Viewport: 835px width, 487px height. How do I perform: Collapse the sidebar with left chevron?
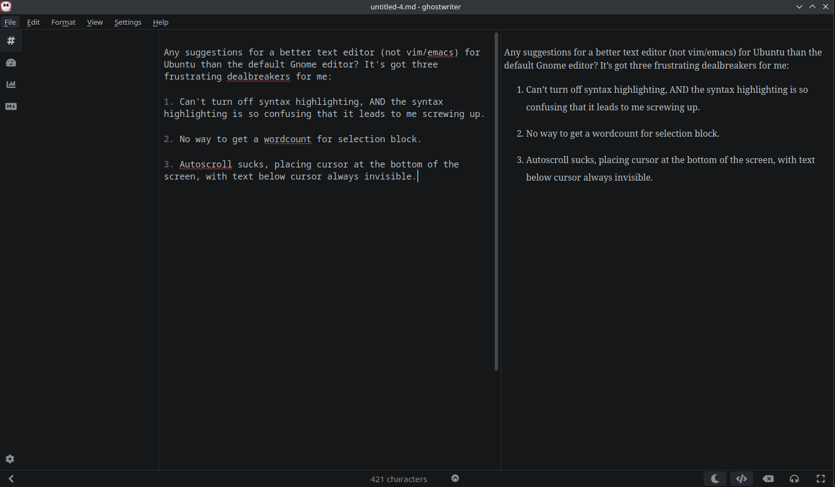point(11,479)
